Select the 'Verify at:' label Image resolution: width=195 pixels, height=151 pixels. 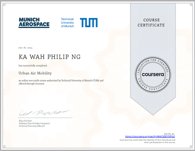pos(169,134)
